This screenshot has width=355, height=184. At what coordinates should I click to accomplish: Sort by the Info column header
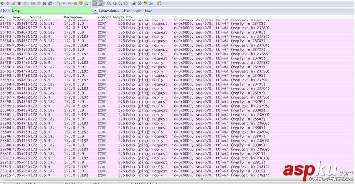[129, 17]
